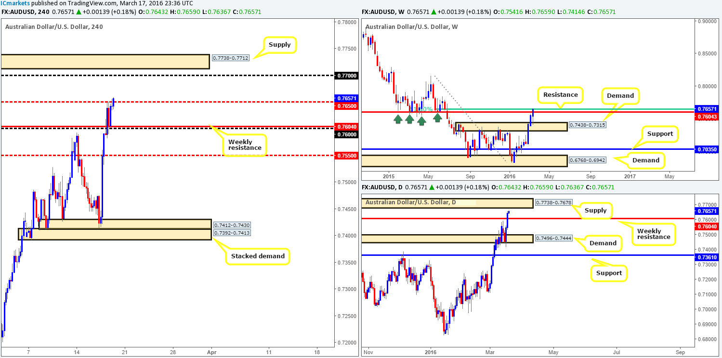
Task: Select the Supply callout on the 240 chart
Action: click(x=280, y=45)
